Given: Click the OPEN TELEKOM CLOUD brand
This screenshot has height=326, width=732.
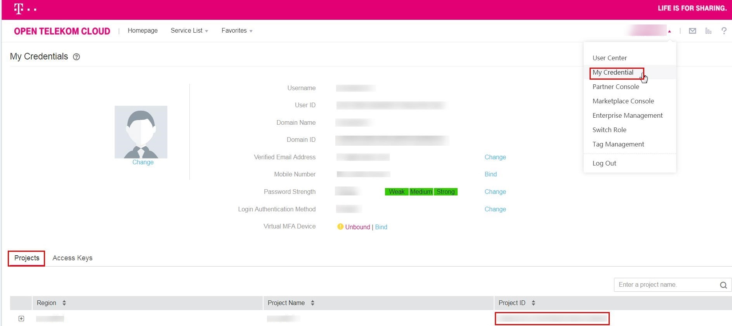Looking at the screenshot, I should coord(62,31).
